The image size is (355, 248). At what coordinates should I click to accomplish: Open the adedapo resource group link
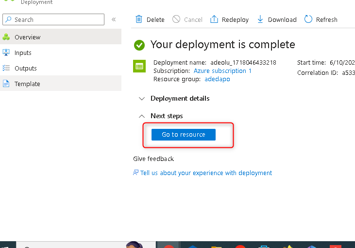coord(217,79)
